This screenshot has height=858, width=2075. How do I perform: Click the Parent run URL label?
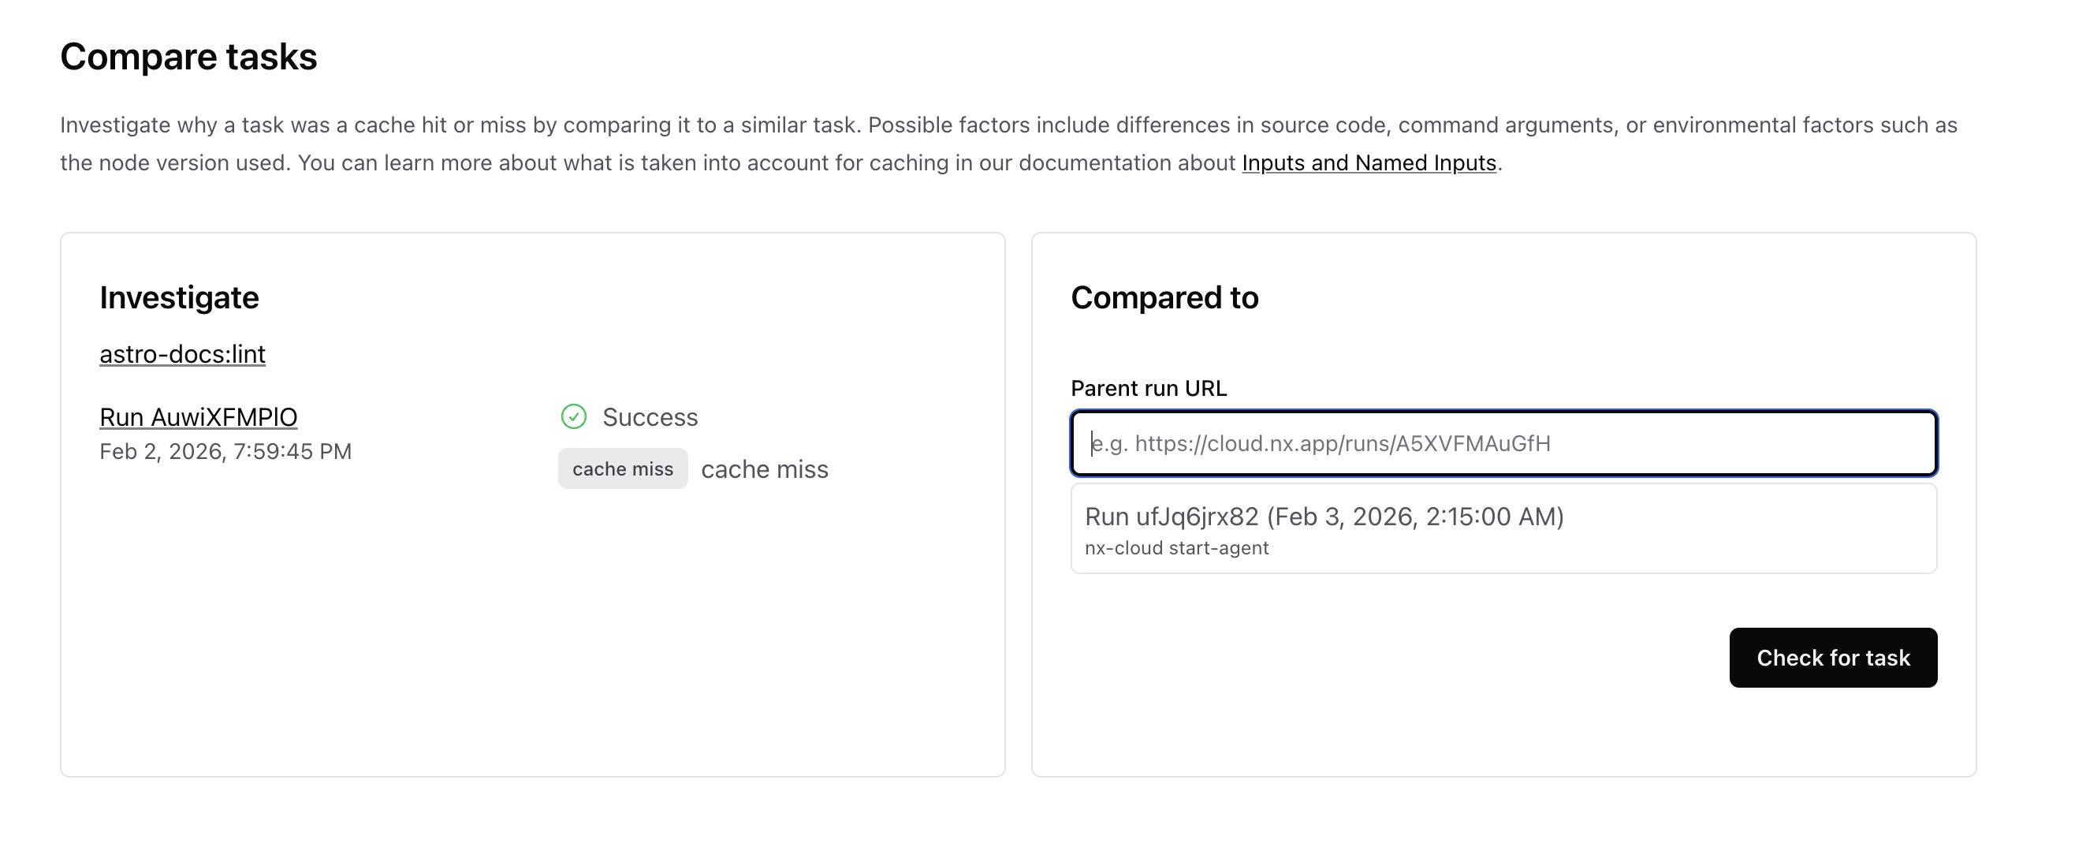(x=1148, y=387)
